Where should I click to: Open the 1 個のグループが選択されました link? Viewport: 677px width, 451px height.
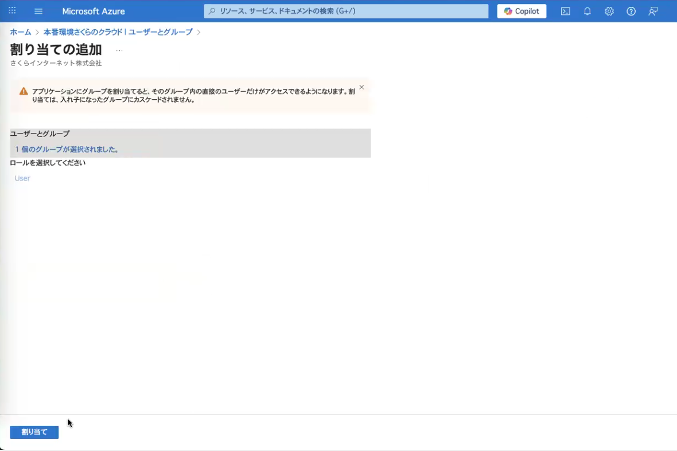coord(67,150)
